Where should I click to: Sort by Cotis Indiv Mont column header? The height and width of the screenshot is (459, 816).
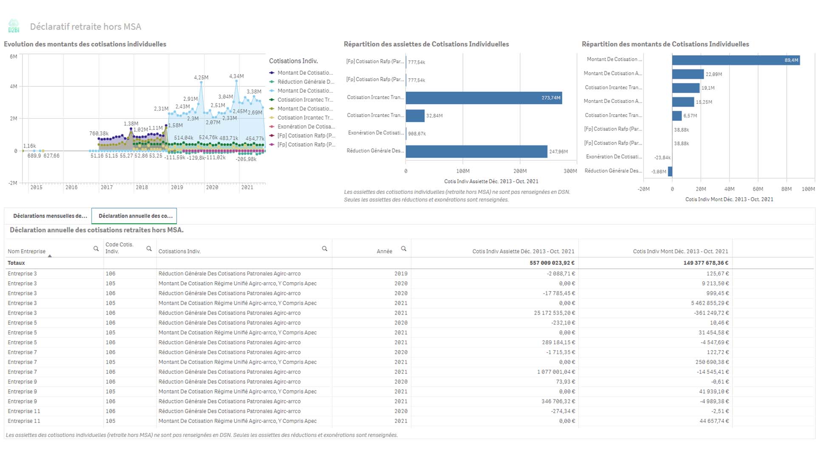point(680,251)
